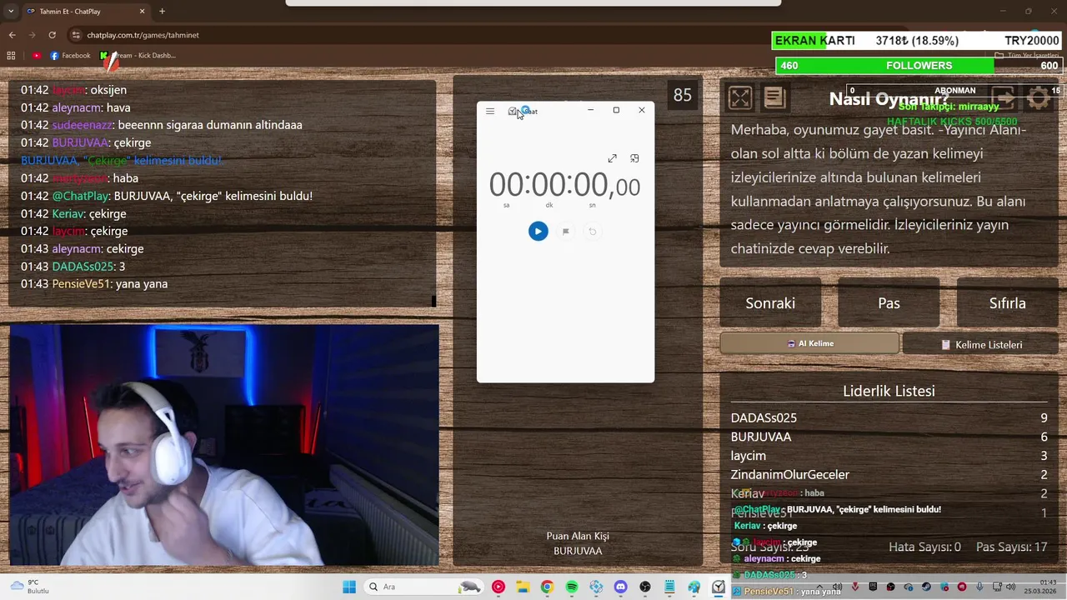The height and width of the screenshot is (600, 1067).
Task: Start the stopwatch with the play button
Action: [x=538, y=231]
